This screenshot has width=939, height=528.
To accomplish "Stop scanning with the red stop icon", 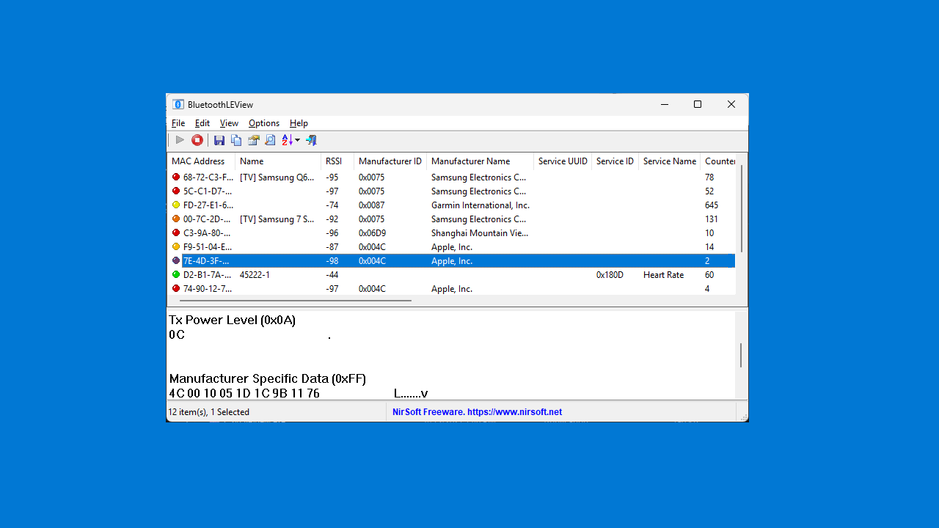I will click(x=197, y=140).
